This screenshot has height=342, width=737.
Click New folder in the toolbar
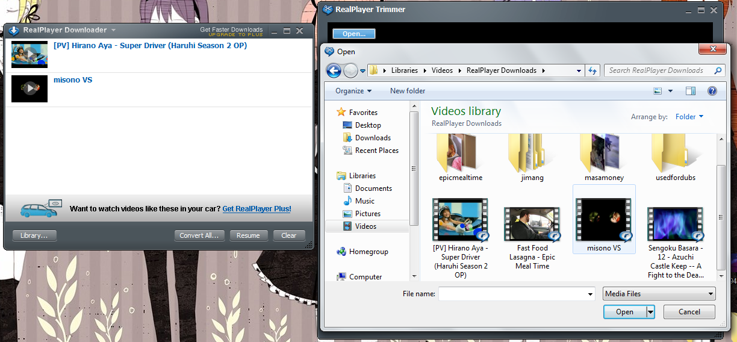pos(408,91)
